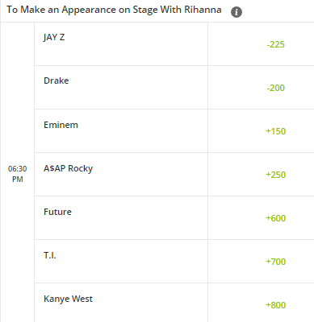The width and height of the screenshot is (314, 322).
Task: Click the Future name label
Action: pos(57,212)
